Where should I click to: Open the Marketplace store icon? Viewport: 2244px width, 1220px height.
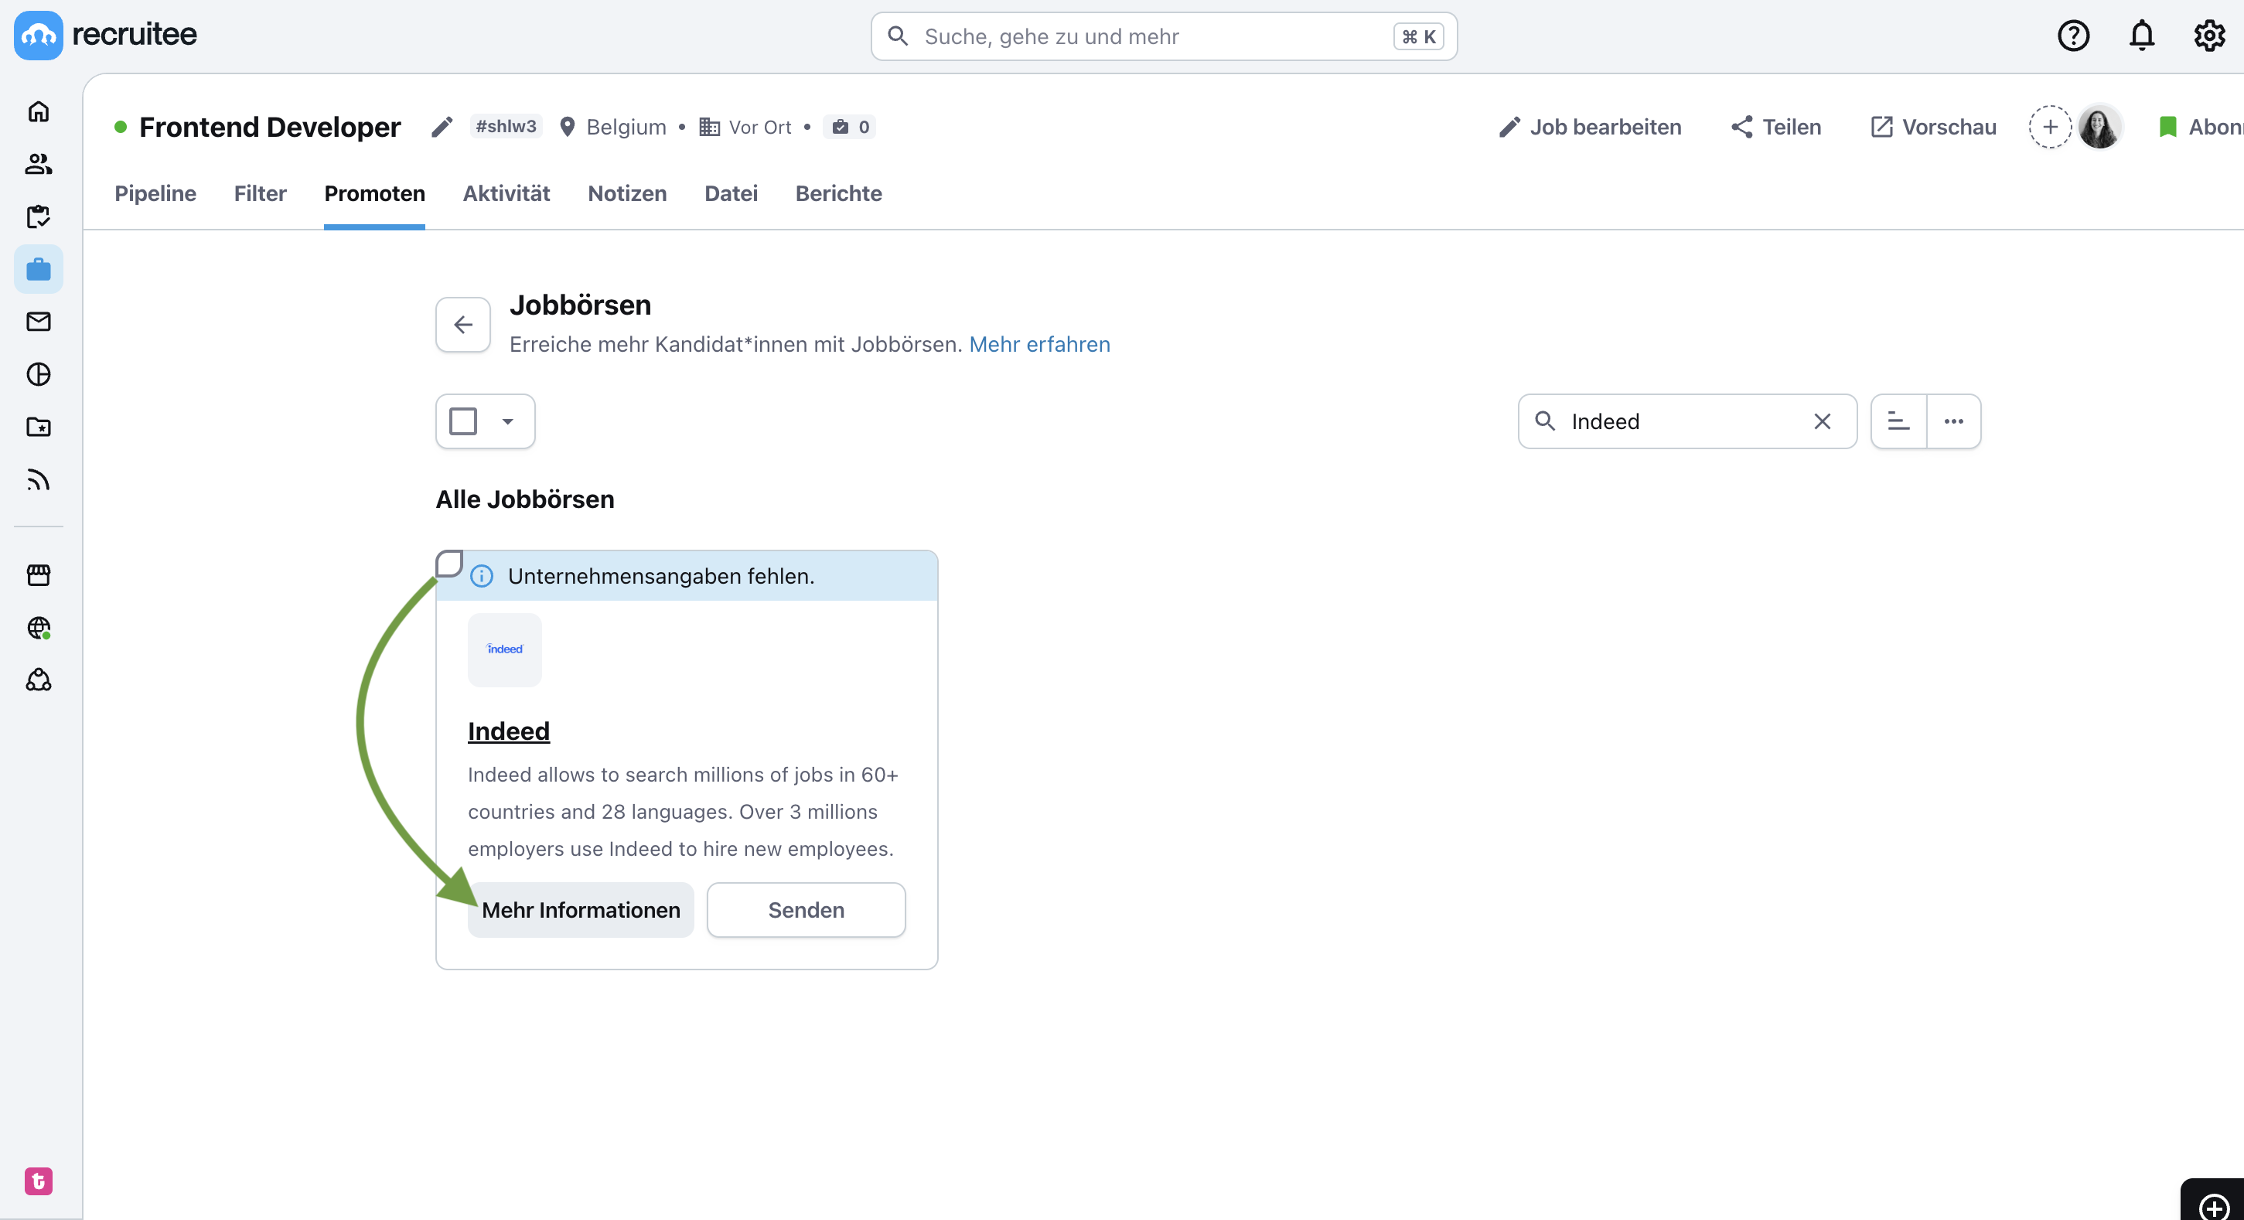point(39,574)
